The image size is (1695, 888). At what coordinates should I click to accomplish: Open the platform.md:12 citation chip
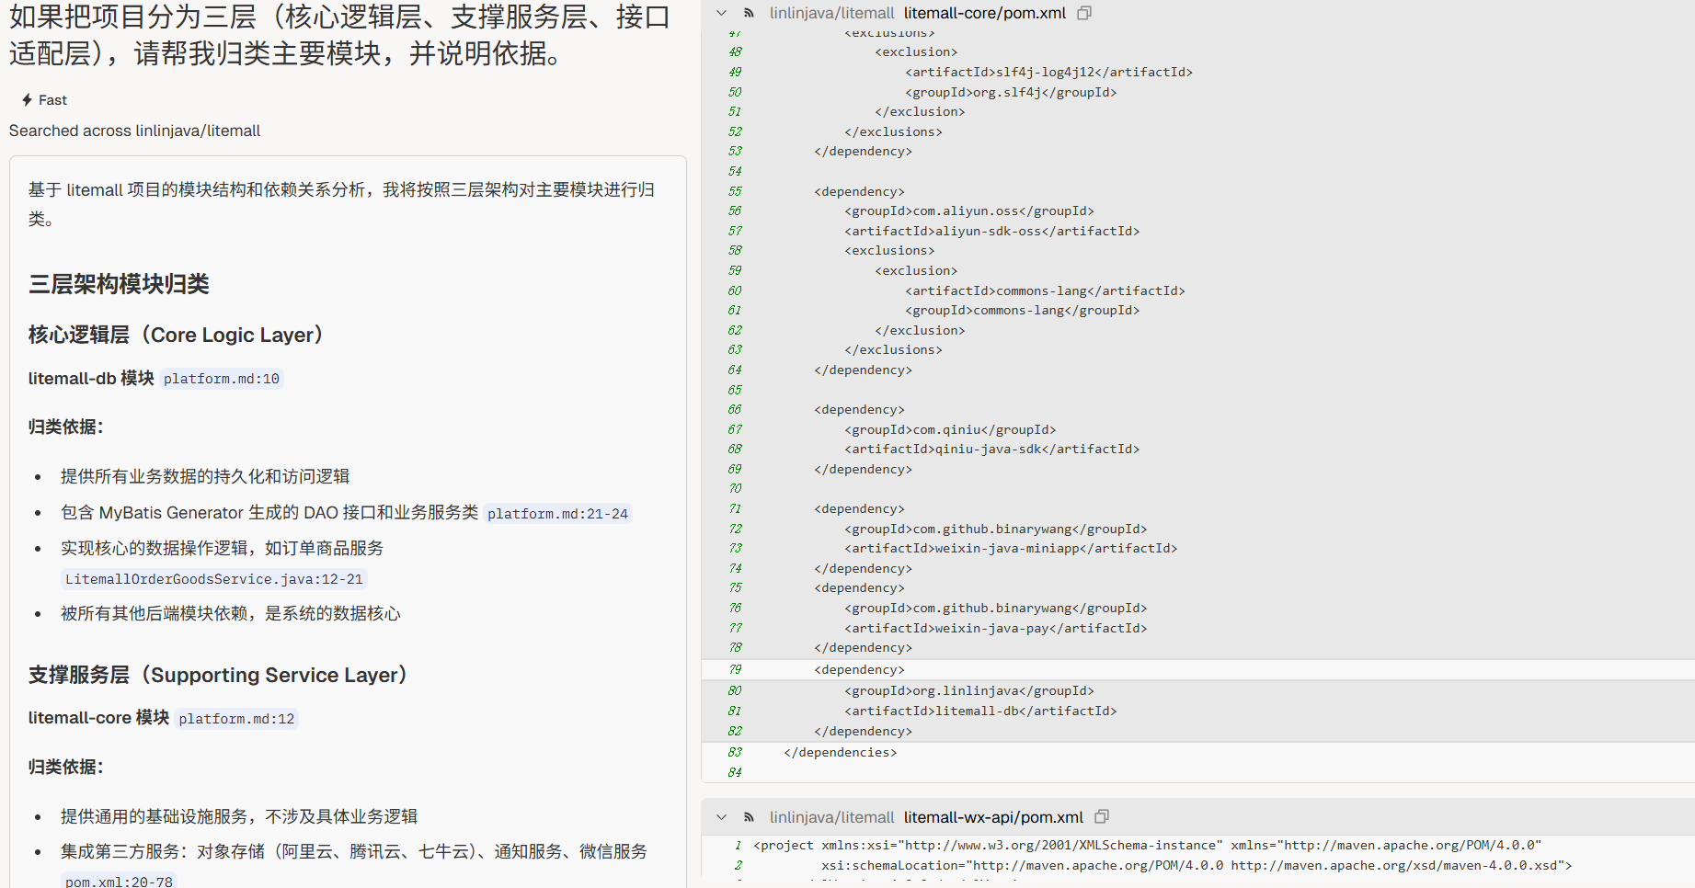(236, 719)
